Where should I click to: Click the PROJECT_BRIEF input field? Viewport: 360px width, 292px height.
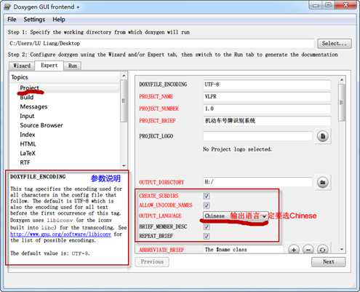267,121
